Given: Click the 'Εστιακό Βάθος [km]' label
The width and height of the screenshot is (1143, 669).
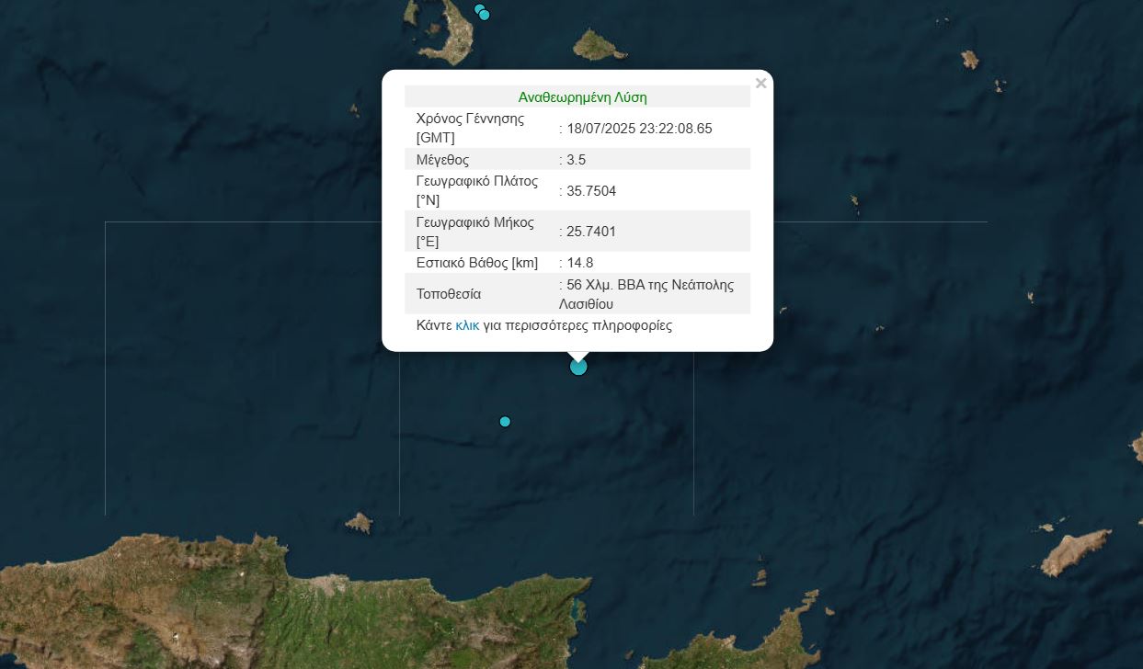Looking at the screenshot, I should 476,263.
